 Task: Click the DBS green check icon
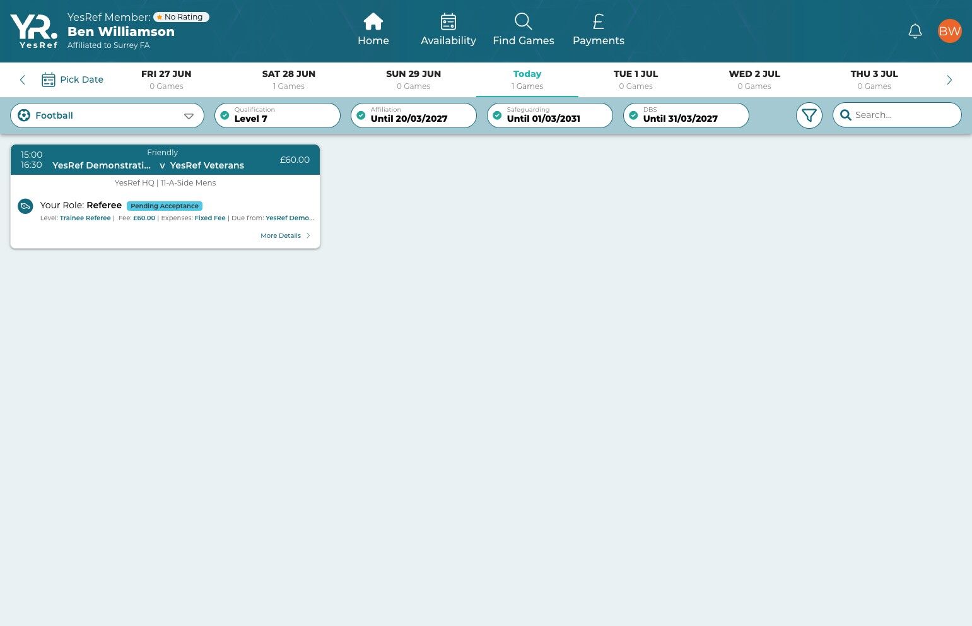(x=633, y=115)
